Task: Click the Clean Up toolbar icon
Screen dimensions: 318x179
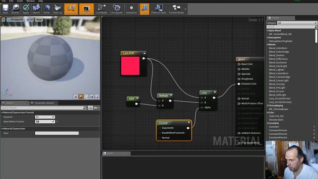Action: click(58, 9)
